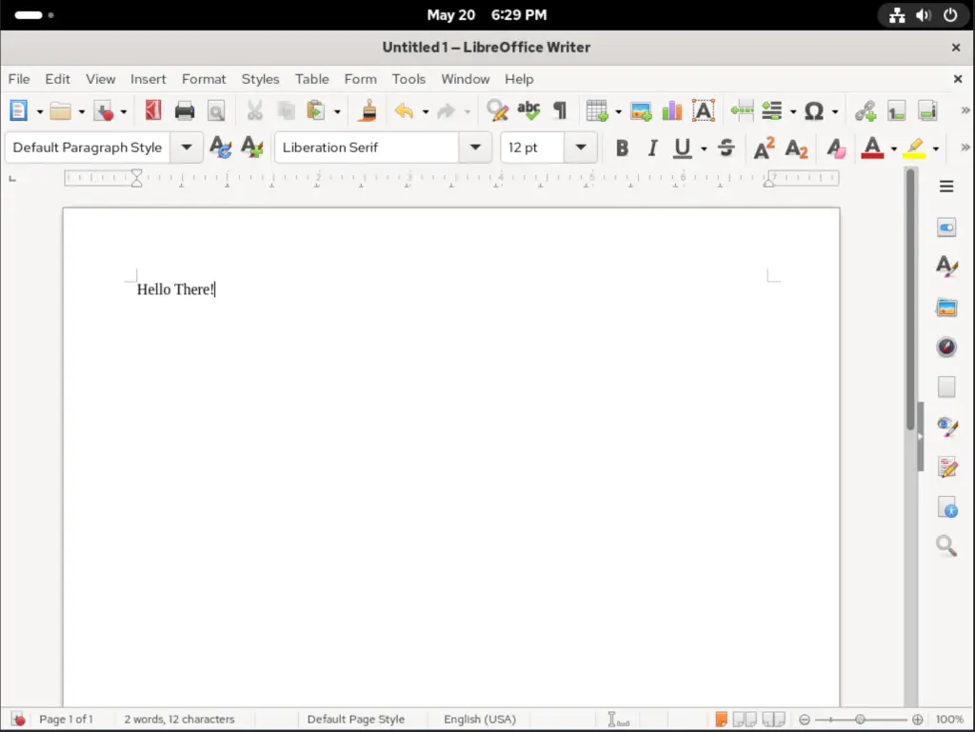Image resolution: width=975 pixels, height=732 pixels.
Task: Open the Find & Replace tool
Action: 497,110
